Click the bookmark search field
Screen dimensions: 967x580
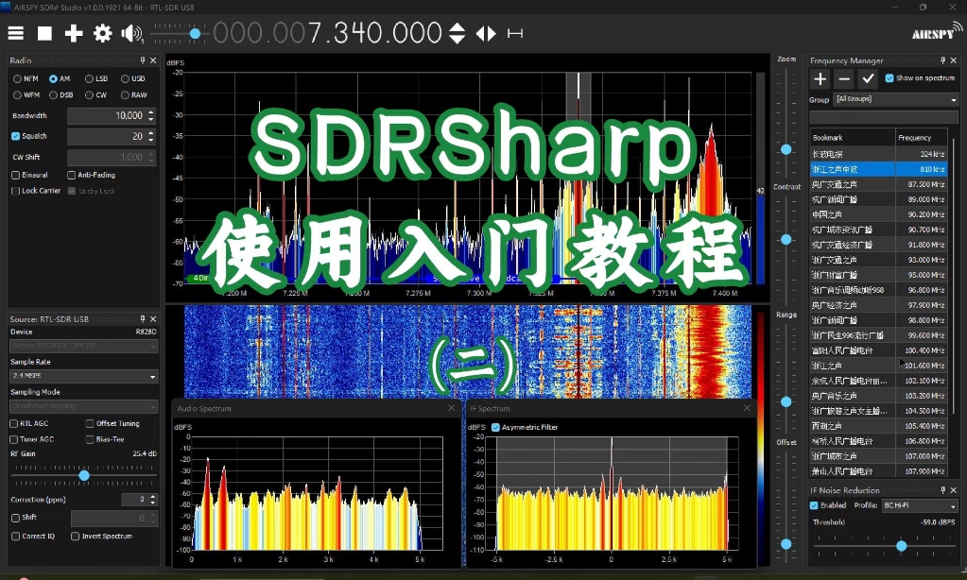pos(884,117)
